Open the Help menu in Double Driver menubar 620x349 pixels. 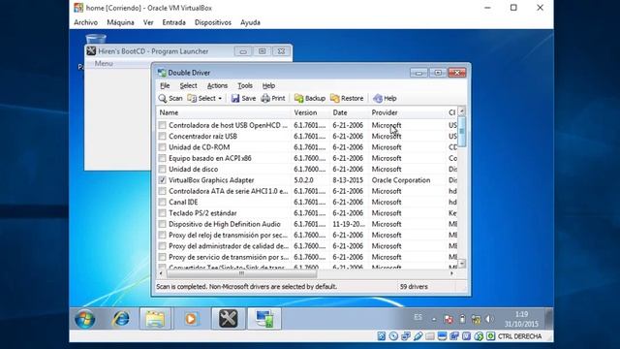pos(268,85)
